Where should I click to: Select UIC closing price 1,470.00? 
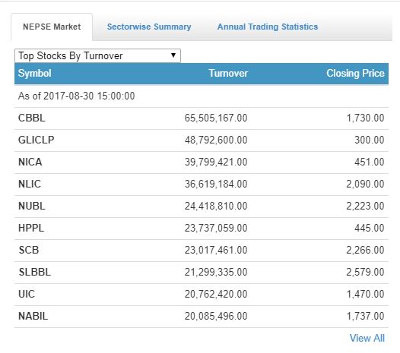365,294
